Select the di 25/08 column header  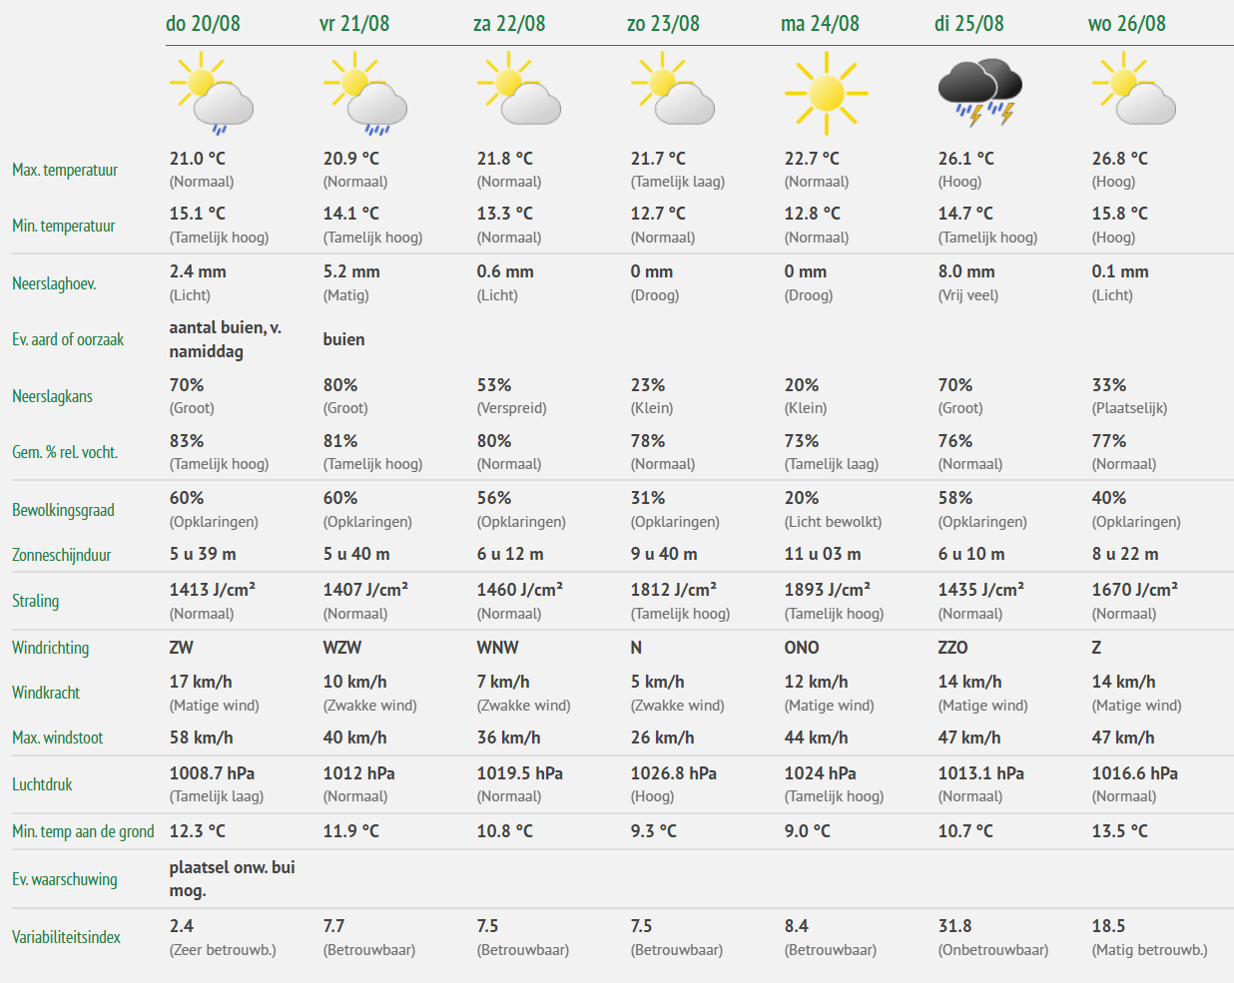969,23
